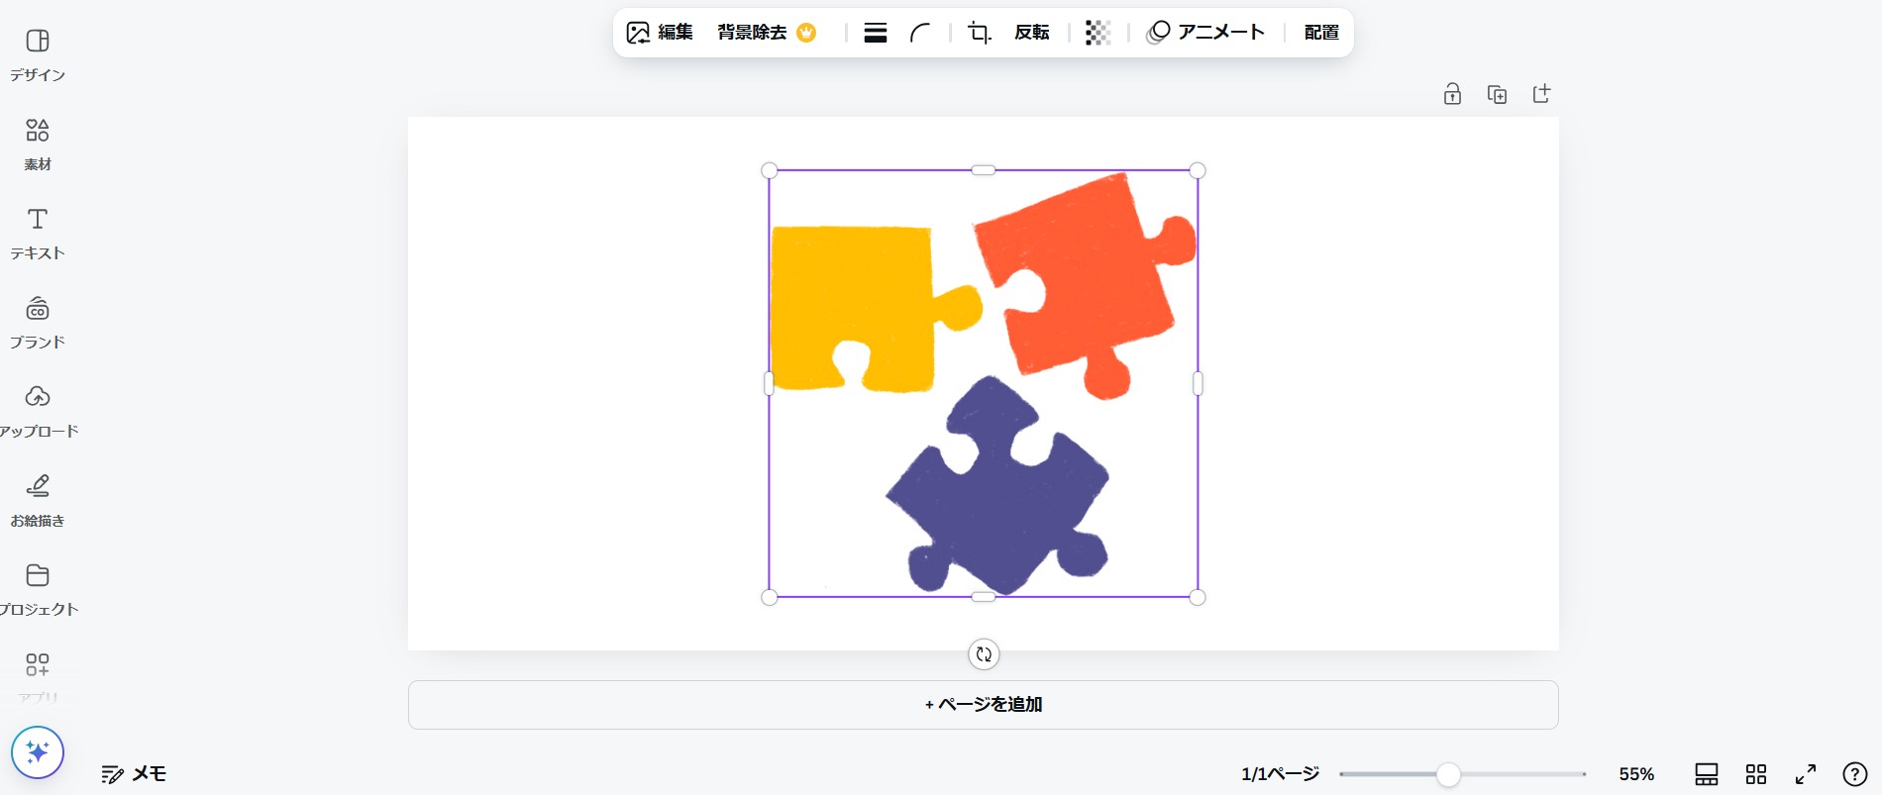Open the corner rounding tool
The image size is (1882, 795).
920,33
